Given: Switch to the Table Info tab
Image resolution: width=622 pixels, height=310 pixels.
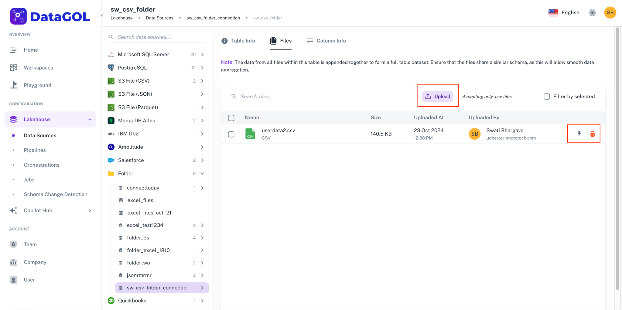Looking at the screenshot, I should click(x=238, y=41).
